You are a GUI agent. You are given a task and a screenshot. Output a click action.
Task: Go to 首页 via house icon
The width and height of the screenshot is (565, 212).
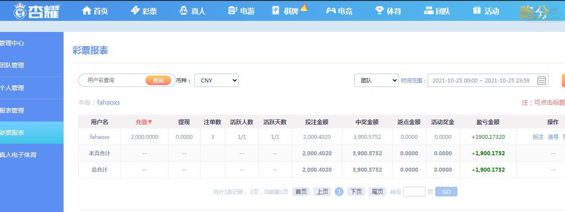(x=87, y=10)
